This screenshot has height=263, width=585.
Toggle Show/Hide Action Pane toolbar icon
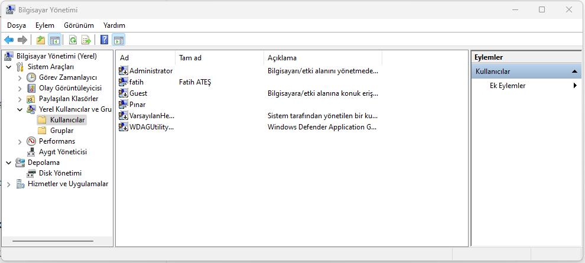coord(119,40)
